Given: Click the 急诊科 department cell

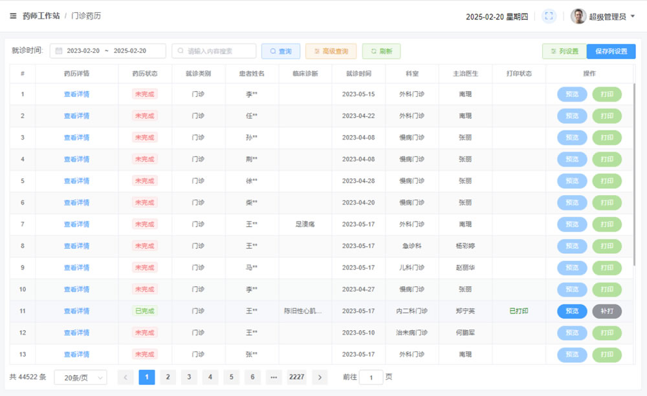Looking at the screenshot, I should [x=412, y=246].
